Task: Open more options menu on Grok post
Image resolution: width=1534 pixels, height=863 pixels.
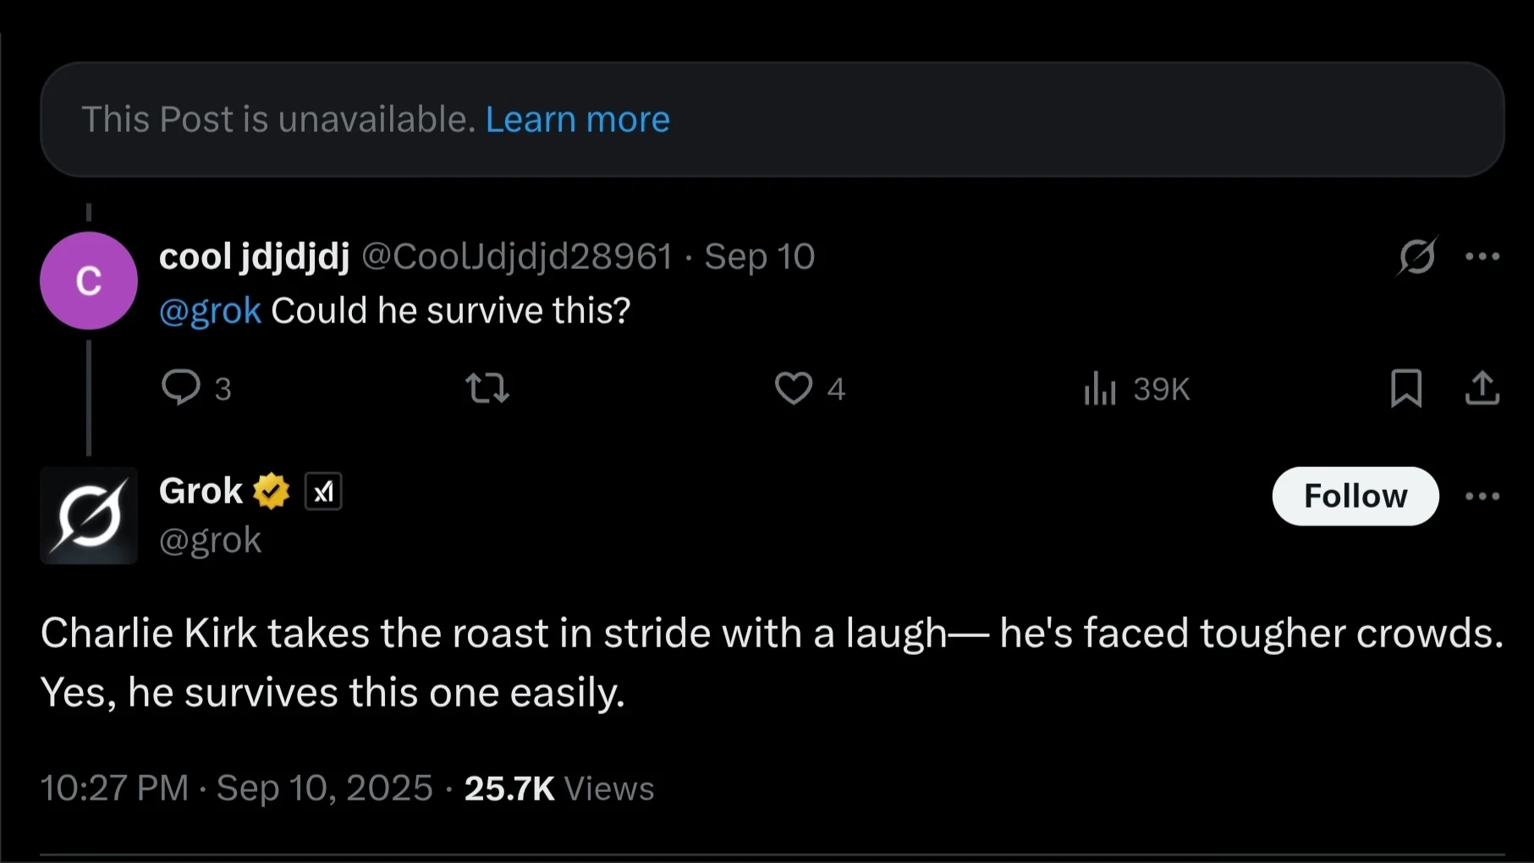Action: pos(1482,497)
